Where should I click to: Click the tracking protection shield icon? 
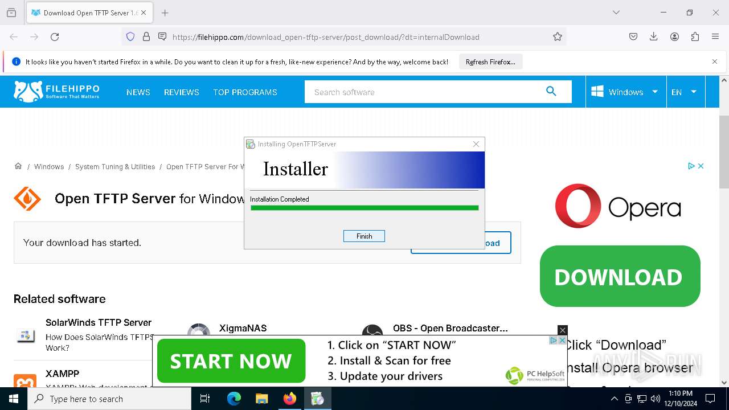coord(130,37)
